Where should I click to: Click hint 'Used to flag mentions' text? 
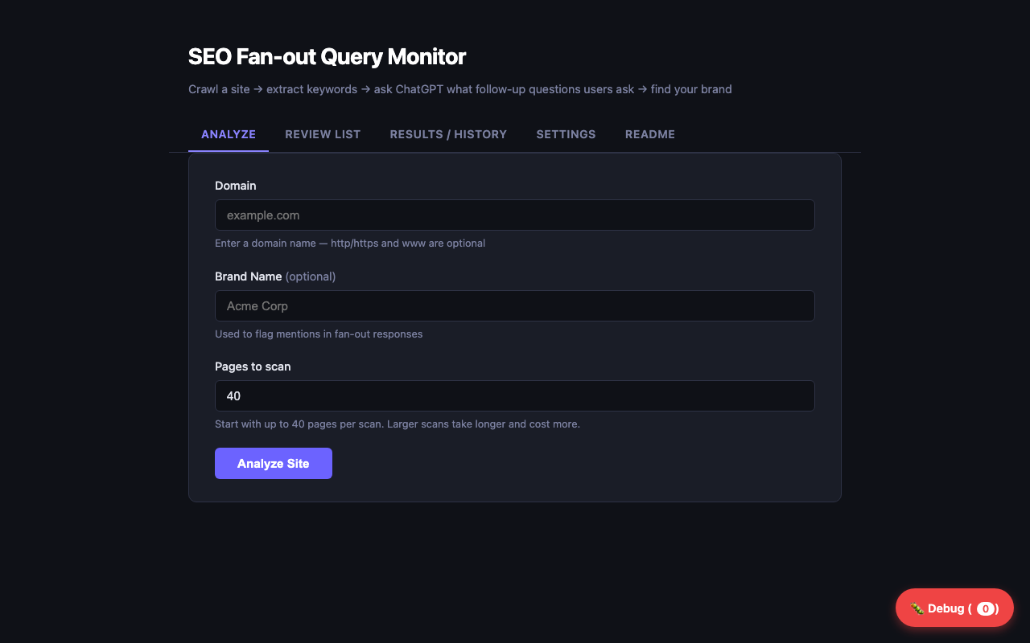(319, 334)
